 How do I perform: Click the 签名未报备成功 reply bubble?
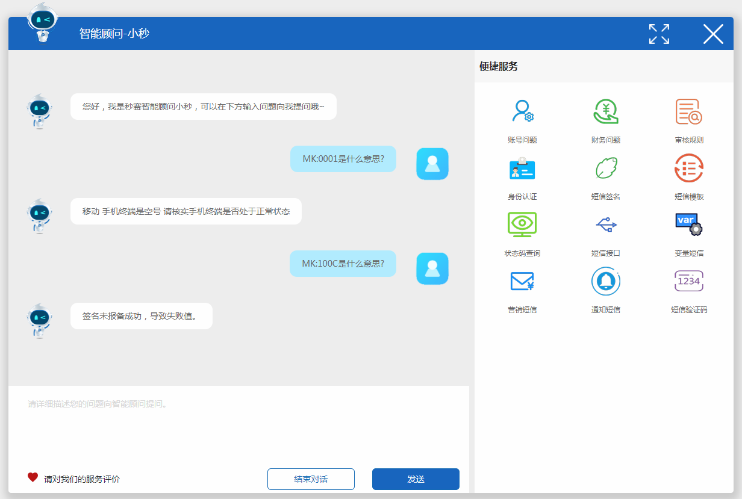point(142,316)
